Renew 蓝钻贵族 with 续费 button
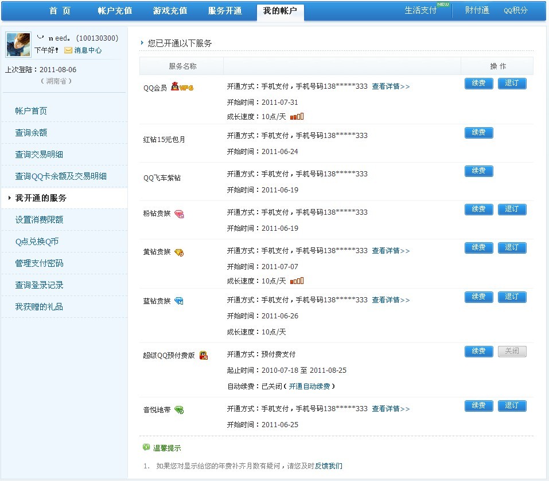549x481 pixels. pos(478,297)
